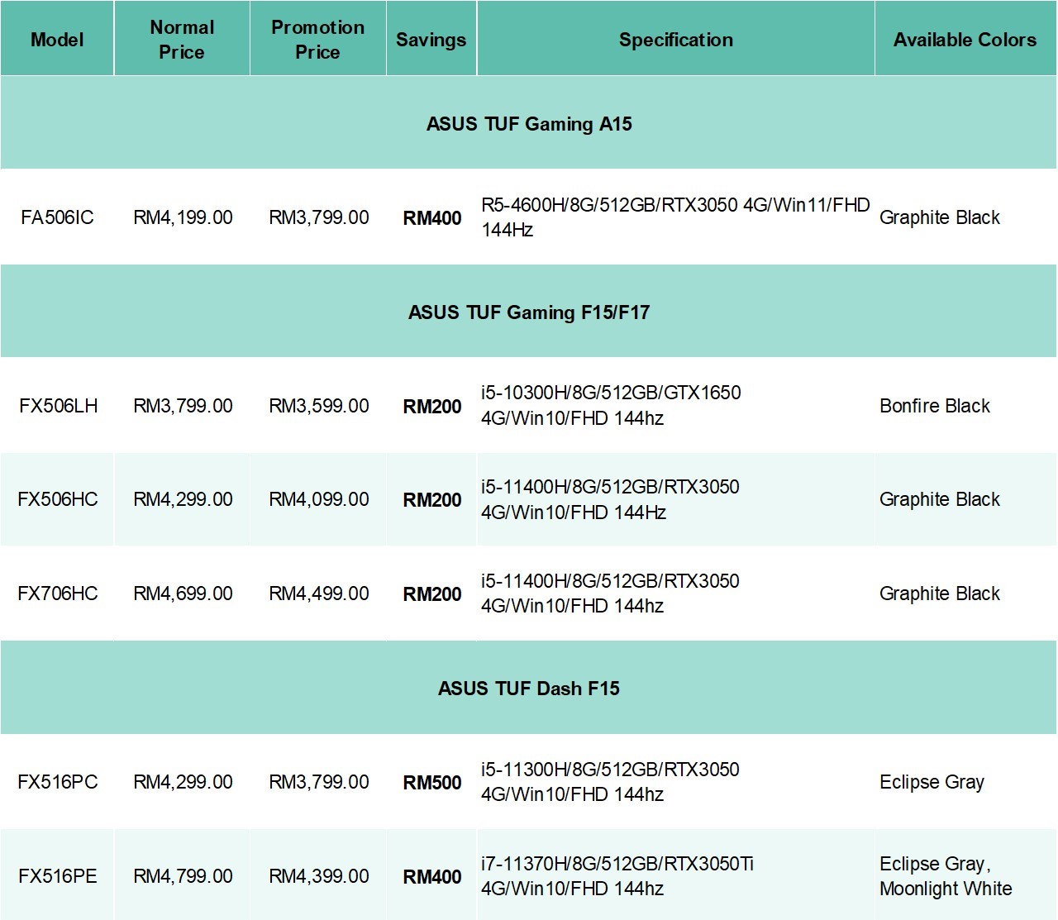The image size is (1058, 920).
Task: Click model name "FX516PE"
Action: pos(58,876)
